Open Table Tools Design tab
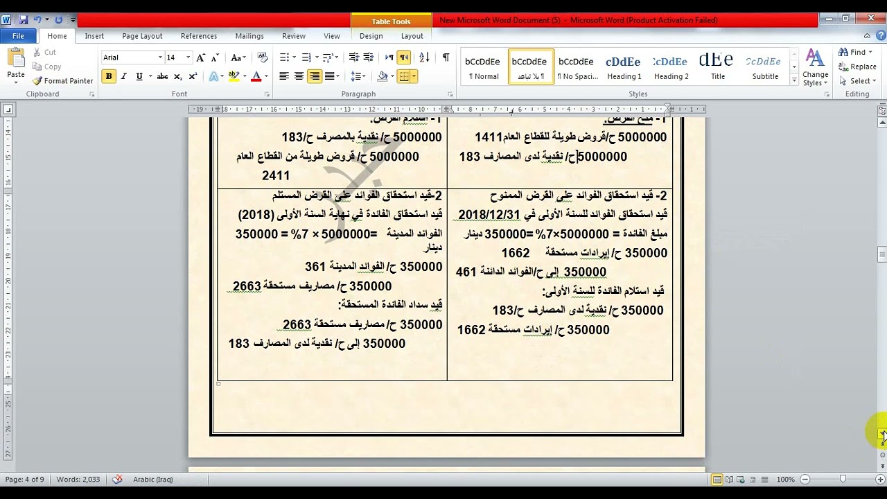 pos(371,36)
